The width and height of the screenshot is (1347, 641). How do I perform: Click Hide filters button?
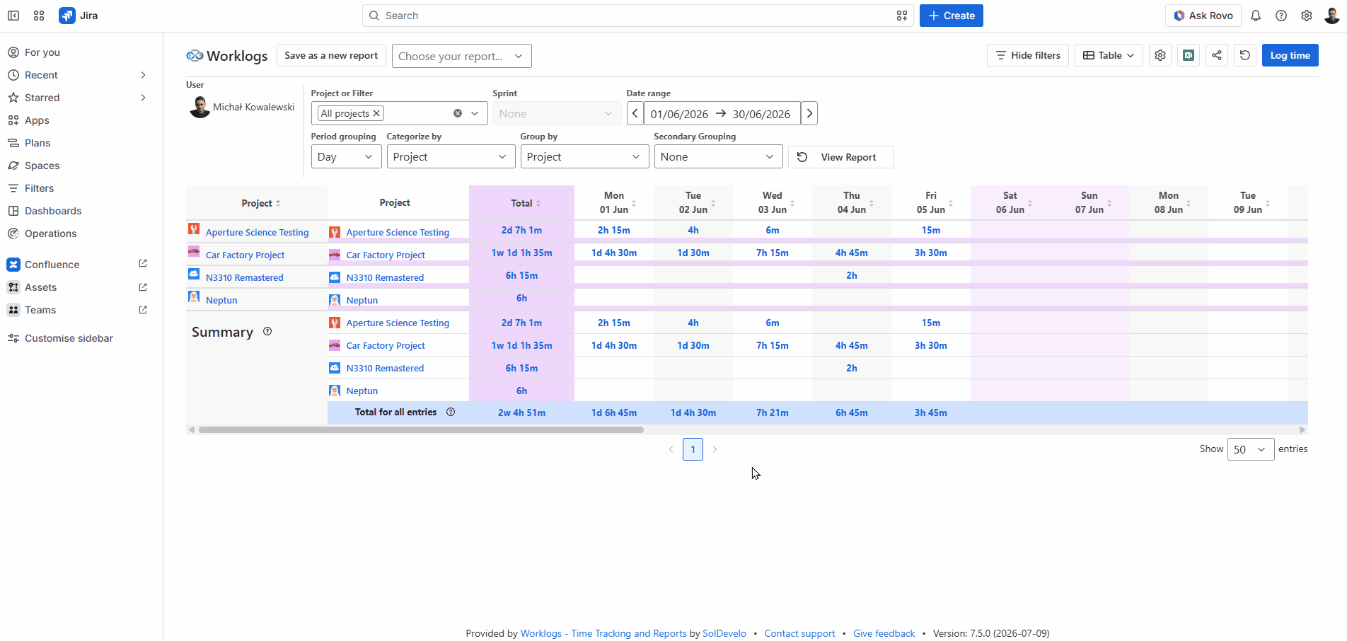1028,55
